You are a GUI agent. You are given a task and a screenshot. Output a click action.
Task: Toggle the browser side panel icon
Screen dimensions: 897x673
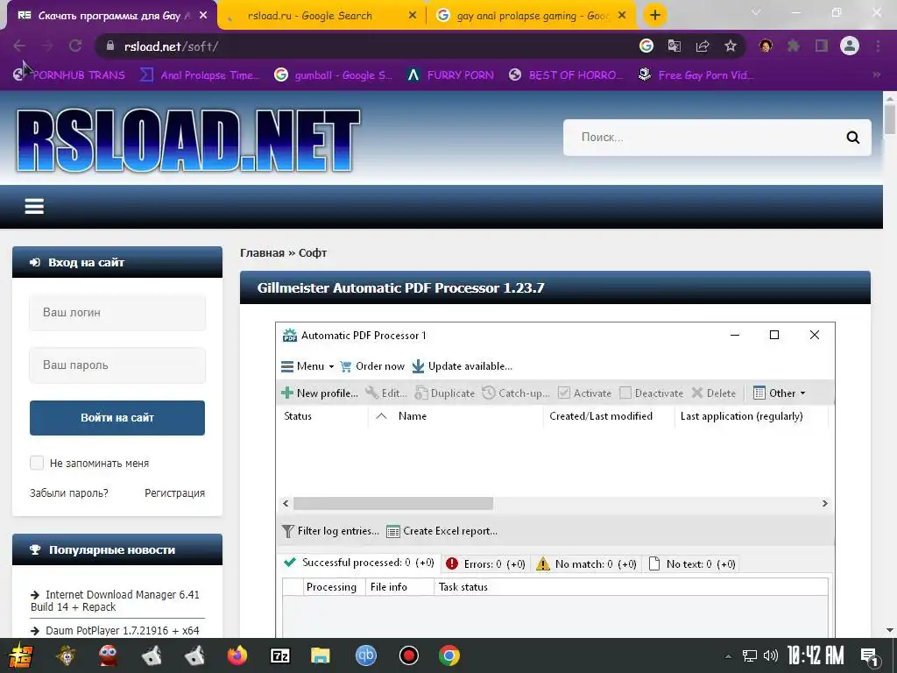pos(822,46)
